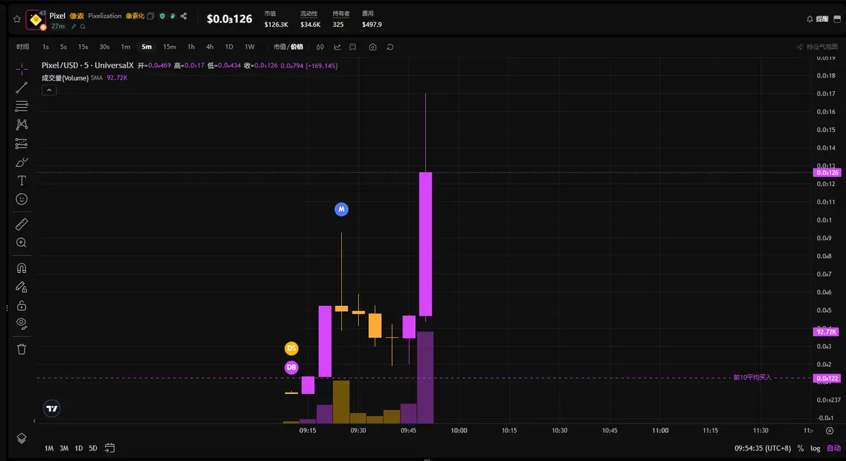This screenshot has width=846, height=461.
Task: Click the search magnifier next to 27m
Action: pos(82,26)
